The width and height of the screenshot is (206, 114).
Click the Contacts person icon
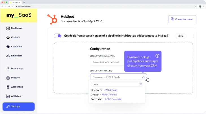pos(8,38)
